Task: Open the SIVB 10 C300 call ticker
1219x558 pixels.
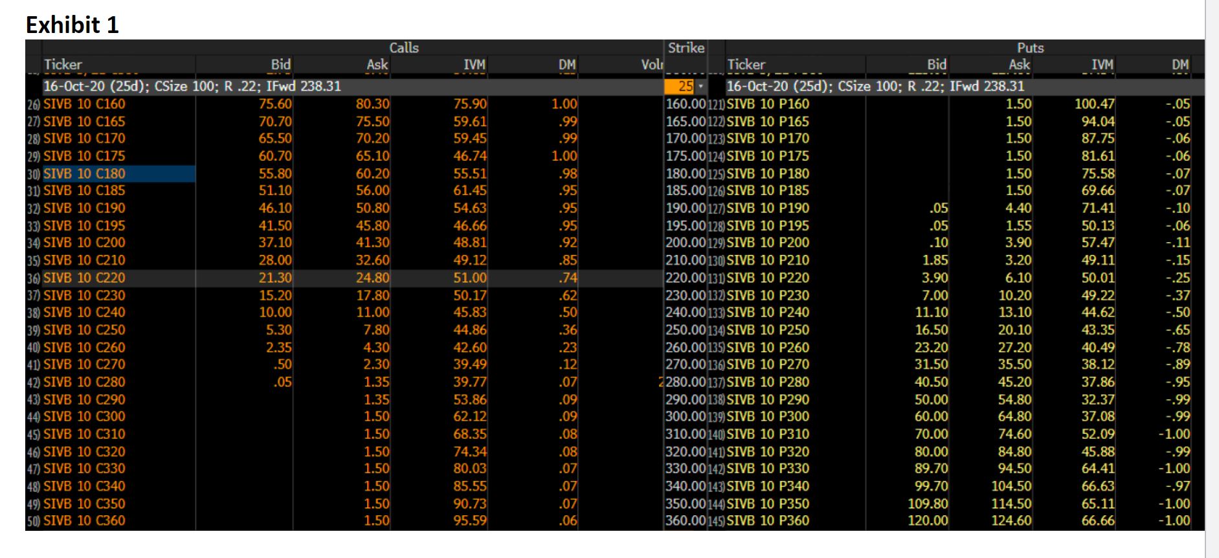Action: click(x=84, y=416)
